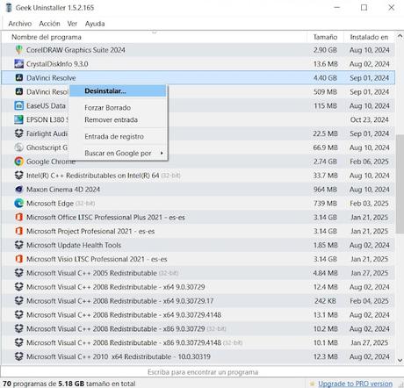Click the Microsoft Edge icon
404x388 pixels.
[x=19, y=204]
